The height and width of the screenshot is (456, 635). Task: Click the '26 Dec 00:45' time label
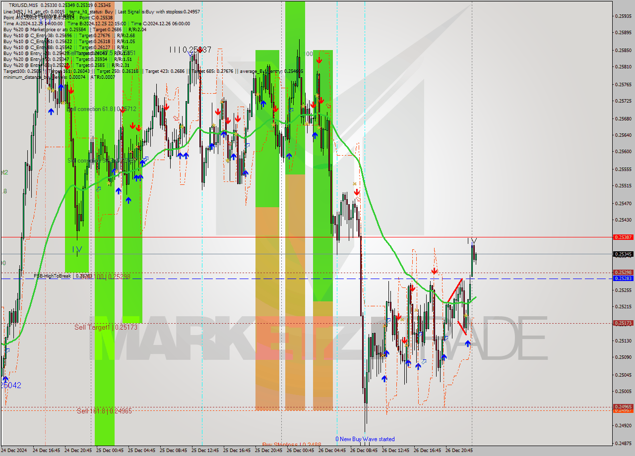coord(301,451)
